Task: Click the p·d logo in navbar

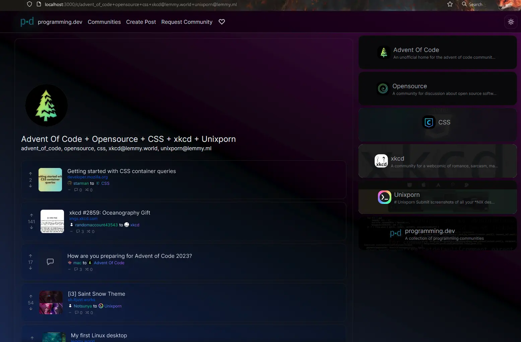Action: tap(27, 22)
